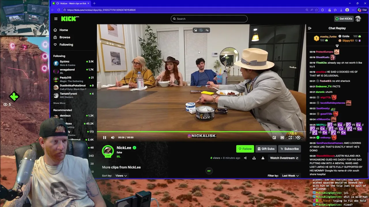Open wvagabond channel in Following list
Image resolution: width=369 pixels, height=207 pixels.
coord(74,71)
